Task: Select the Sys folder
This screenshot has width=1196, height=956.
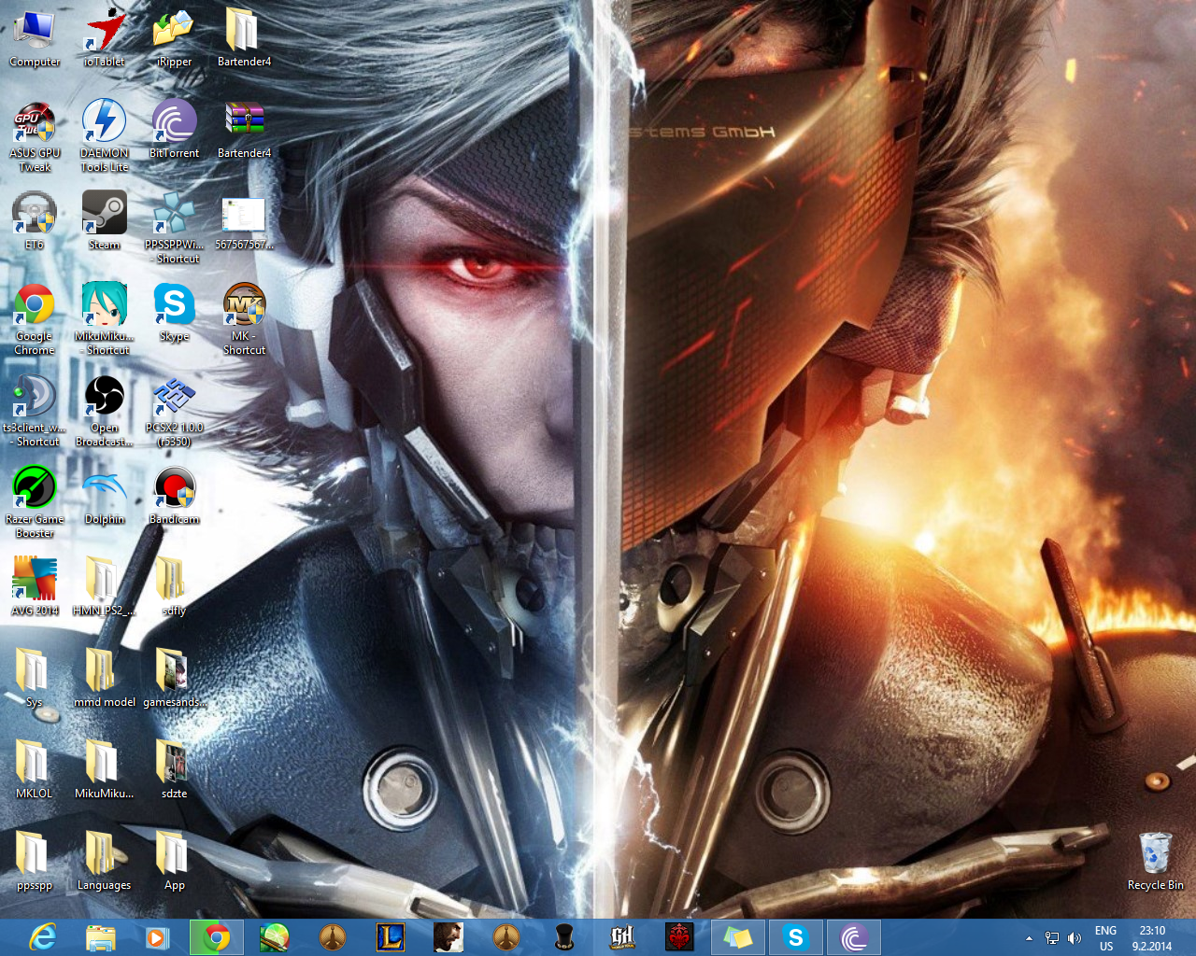Action: pos(35,678)
